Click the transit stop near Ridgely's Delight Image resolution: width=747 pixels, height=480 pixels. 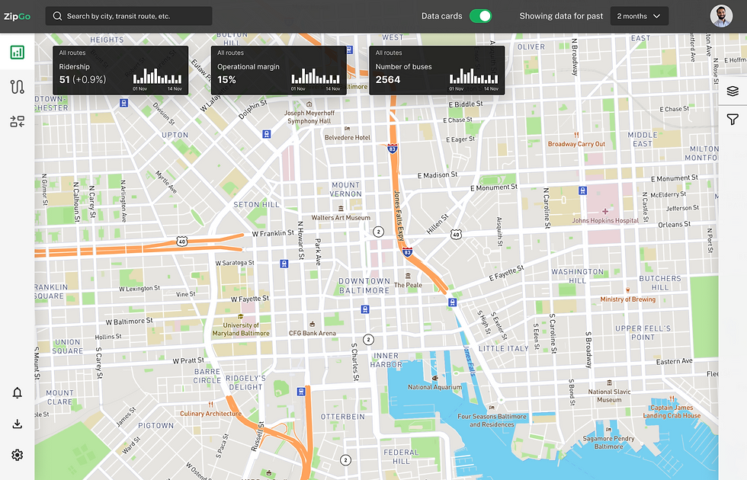point(301,392)
